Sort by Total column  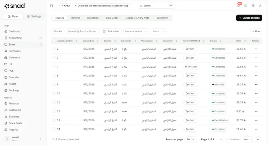coord(241,41)
